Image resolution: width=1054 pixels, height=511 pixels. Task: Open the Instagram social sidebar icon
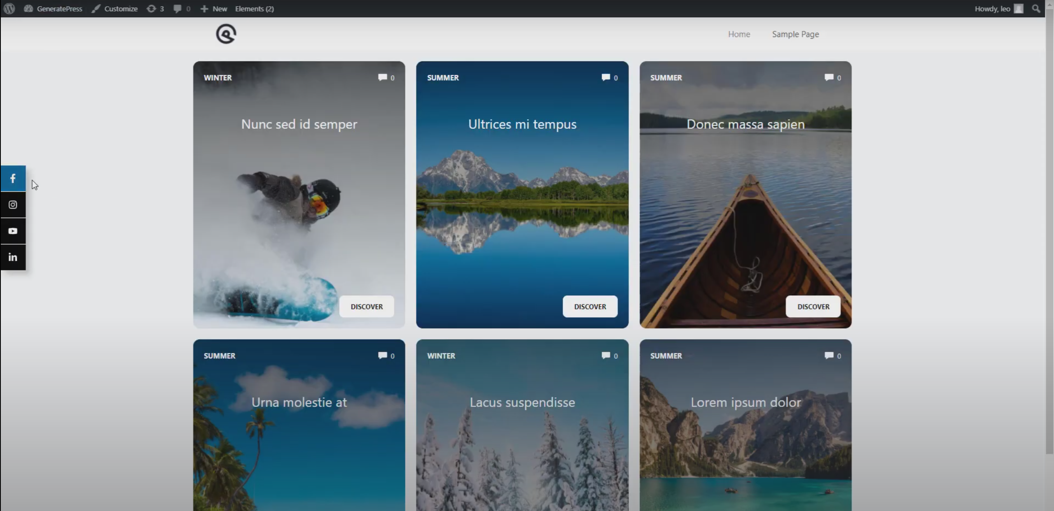point(13,205)
